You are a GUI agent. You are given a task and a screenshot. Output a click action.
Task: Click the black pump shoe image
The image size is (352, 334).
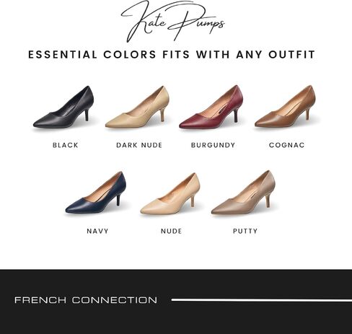(63, 107)
